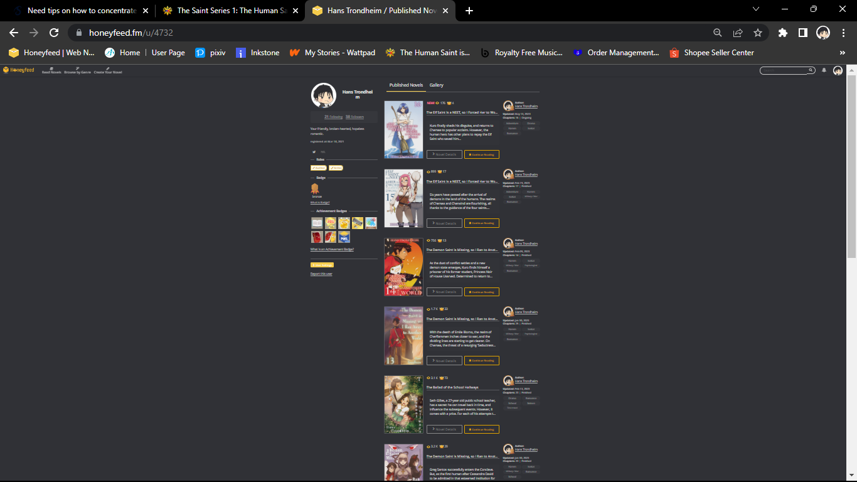Click the Honeyfeed search input field
Image resolution: width=857 pixels, height=482 pixels.
[x=784, y=70]
